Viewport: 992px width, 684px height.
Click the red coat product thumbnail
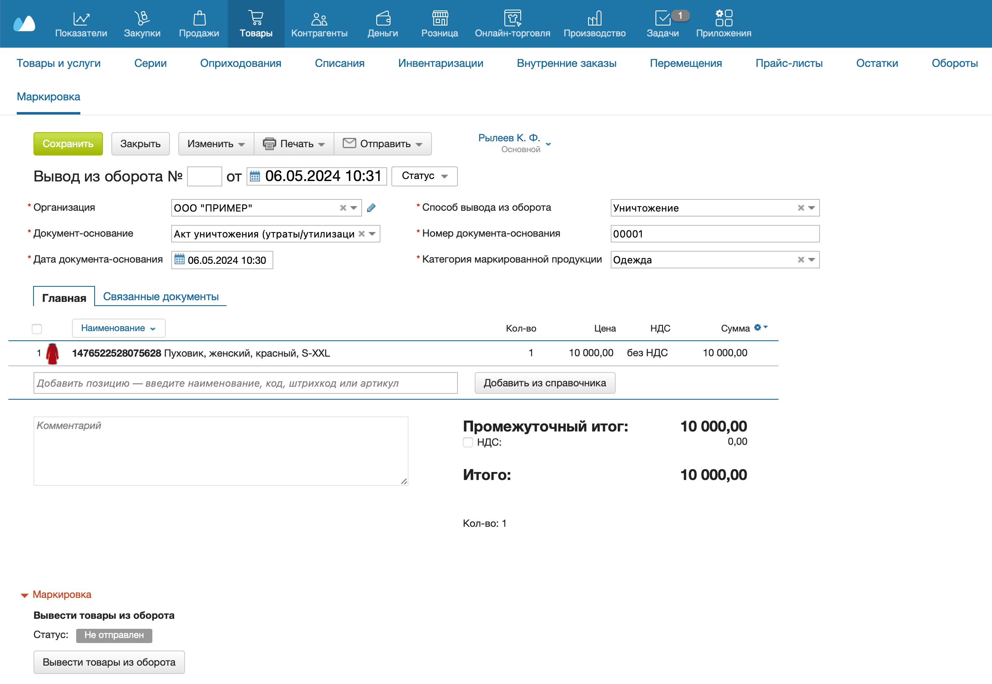click(x=52, y=354)
